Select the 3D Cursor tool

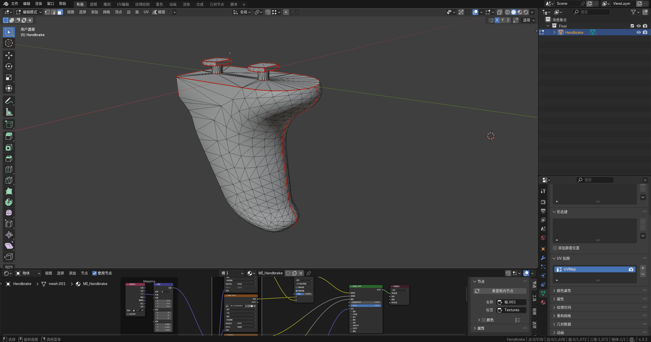[x=9, y=43]
